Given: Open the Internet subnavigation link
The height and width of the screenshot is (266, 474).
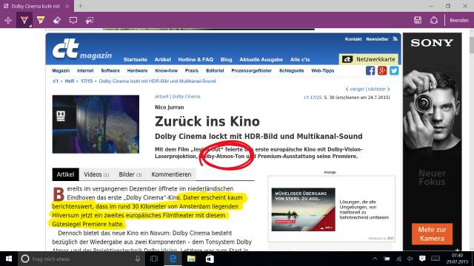Looking at the screenshot, I should 85,71.
